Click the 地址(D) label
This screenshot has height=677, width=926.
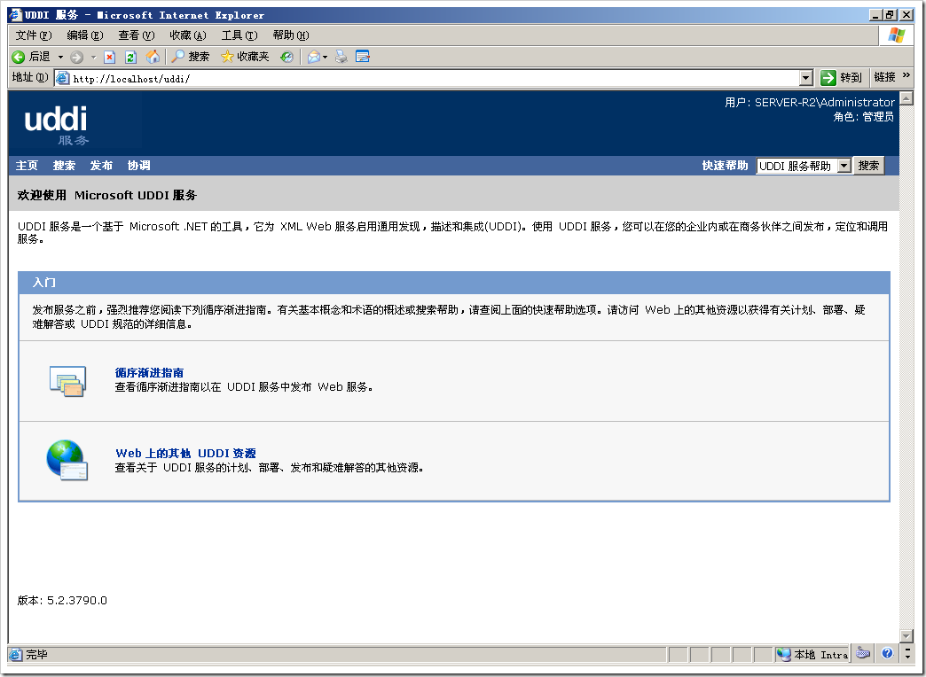(x=29, y=77)
